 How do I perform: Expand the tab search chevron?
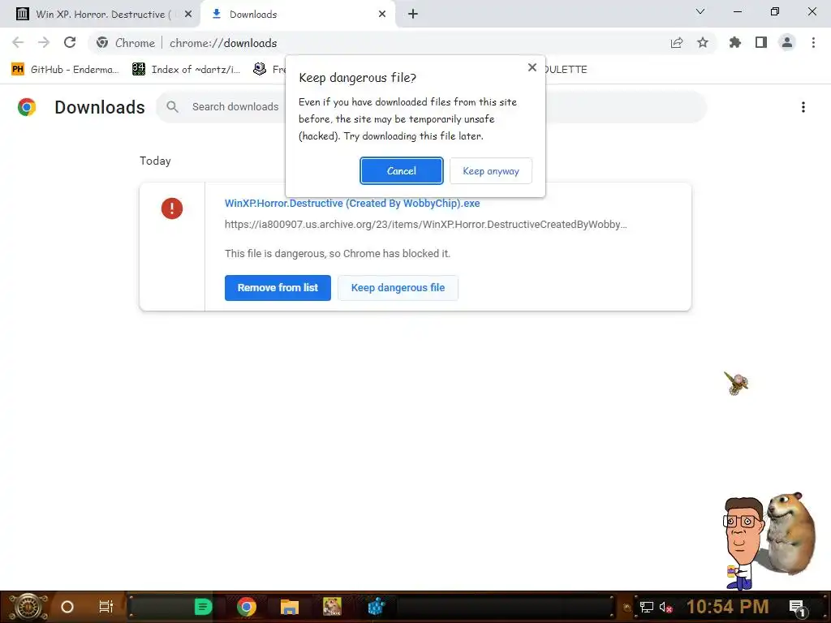click(x=700, y=11)
